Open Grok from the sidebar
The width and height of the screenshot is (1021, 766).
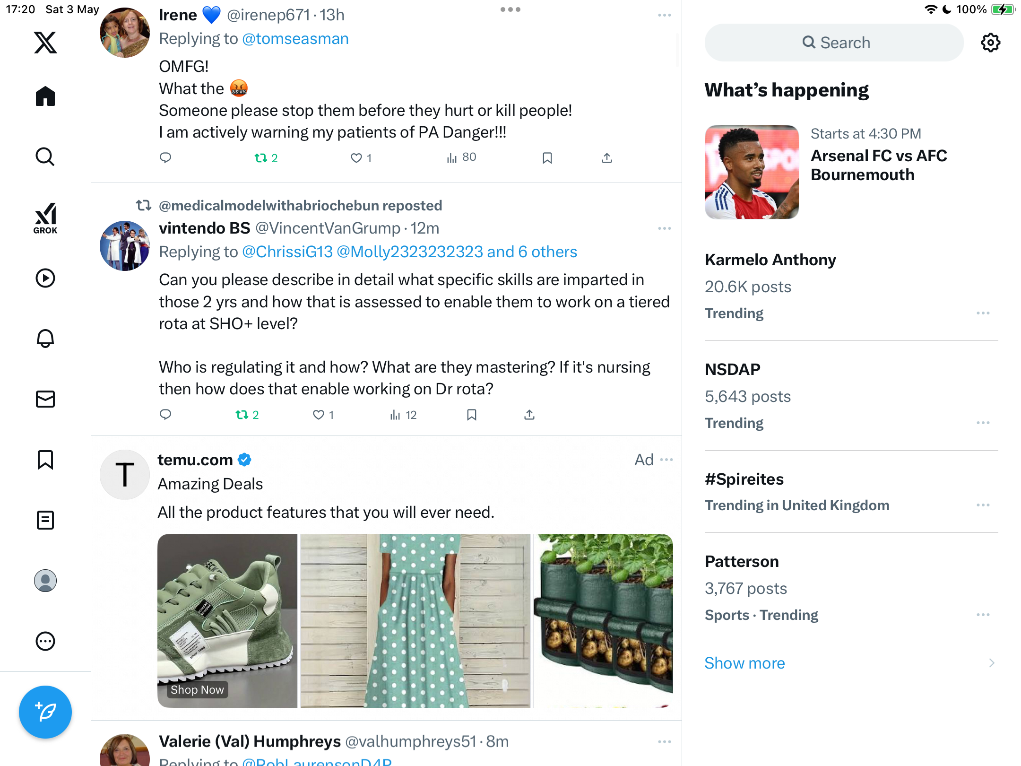click(45, 218)
